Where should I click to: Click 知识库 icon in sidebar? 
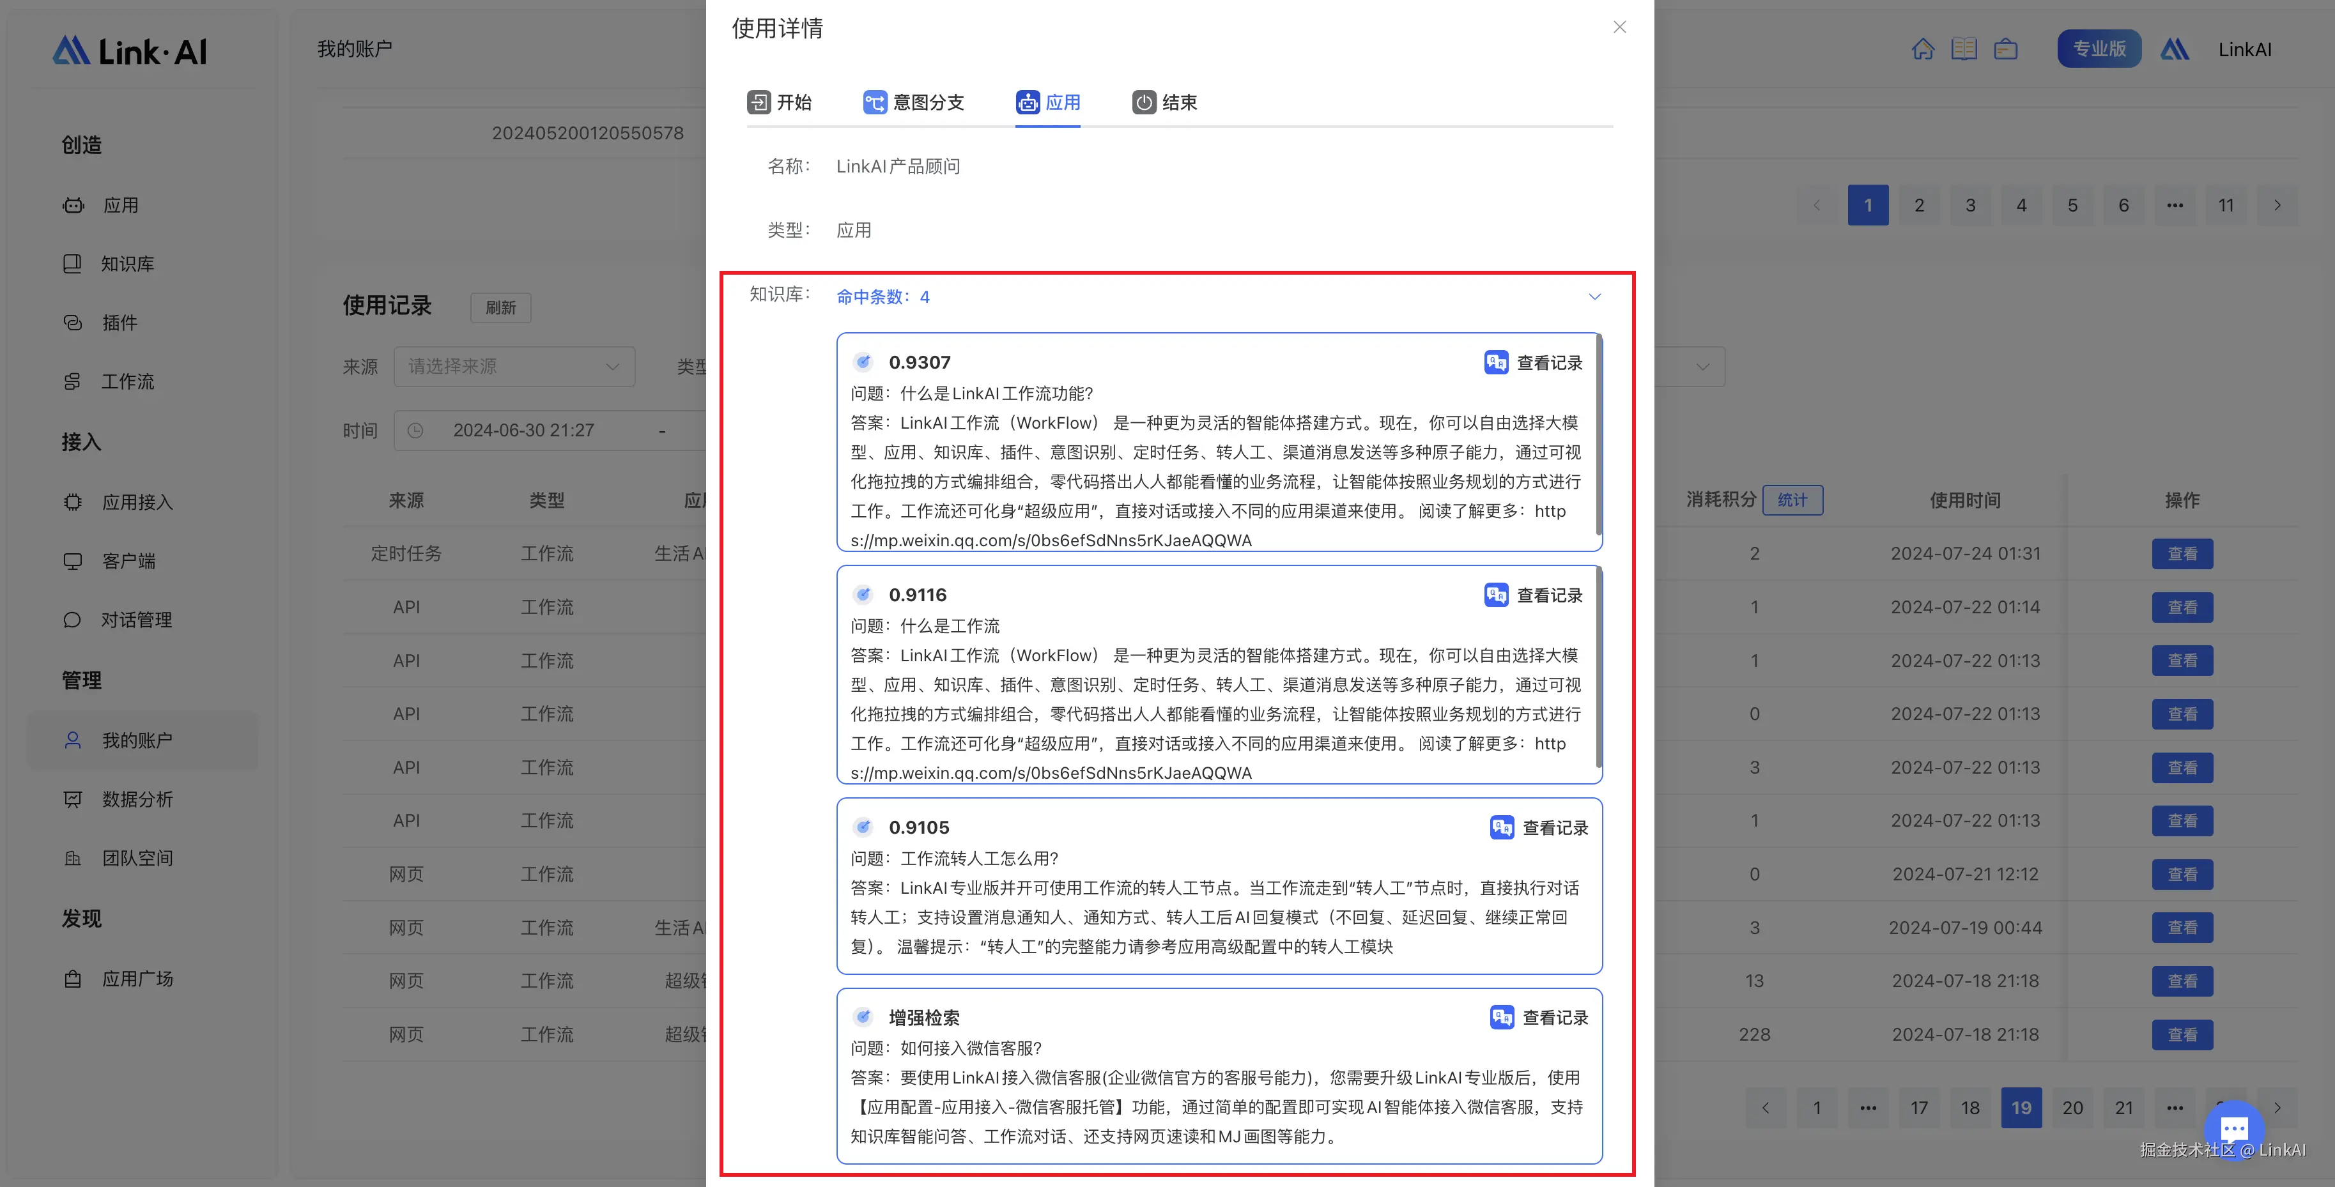pyautogui.click(x=72, y=264)
